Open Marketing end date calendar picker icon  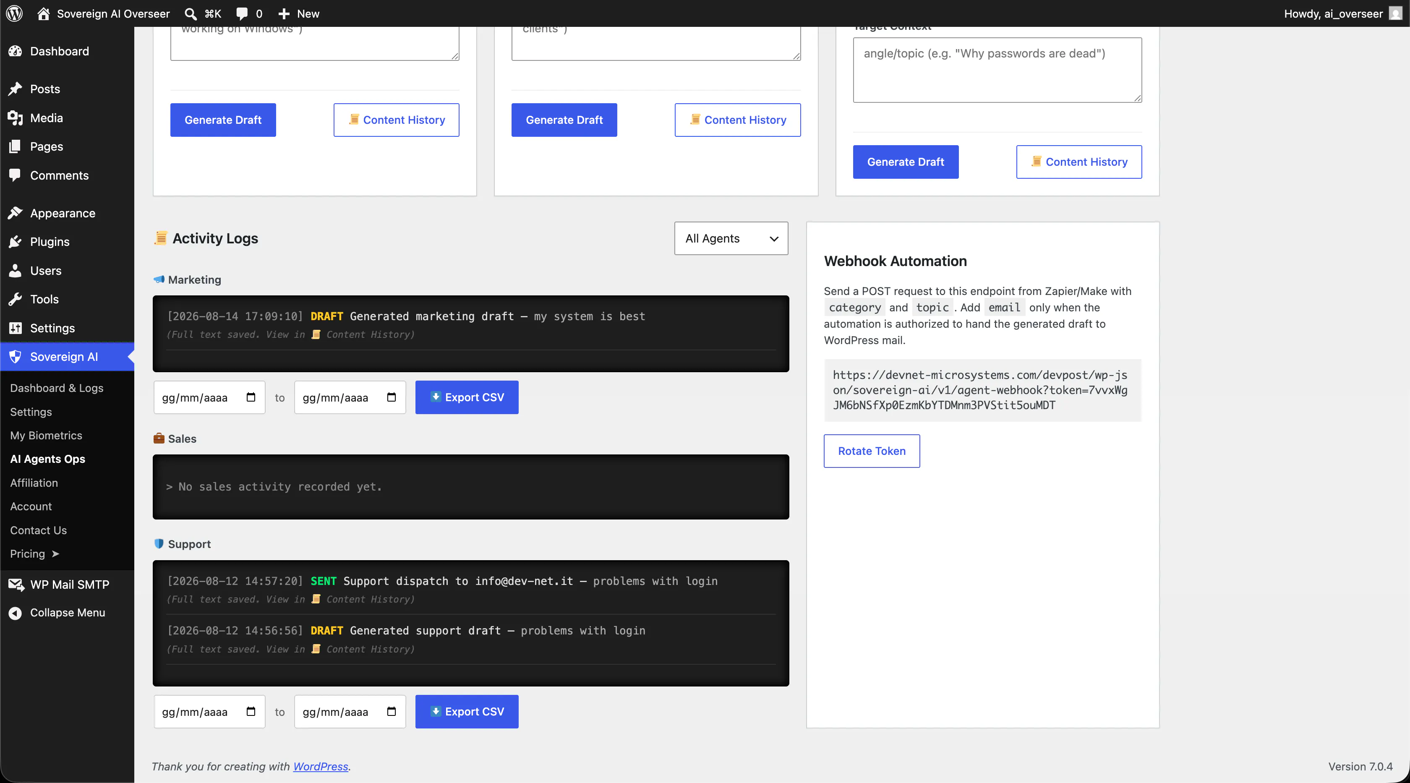tap(392, 397)
